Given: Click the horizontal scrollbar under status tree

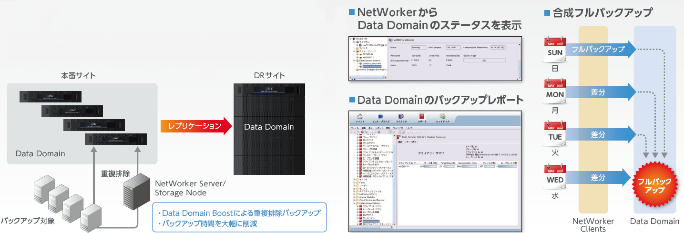Looking at the screenshot, I should point(368,77).
